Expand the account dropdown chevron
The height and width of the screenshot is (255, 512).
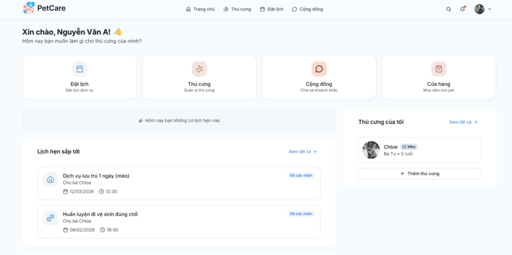pos(489,9)
